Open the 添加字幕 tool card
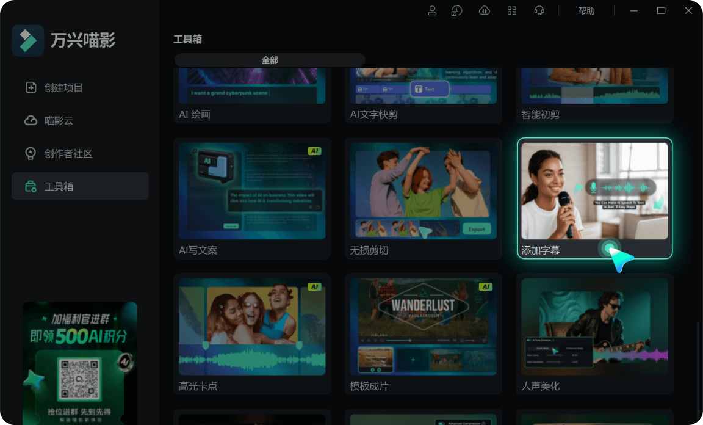This screenshot has width=703, height=425. click(594, 198)
